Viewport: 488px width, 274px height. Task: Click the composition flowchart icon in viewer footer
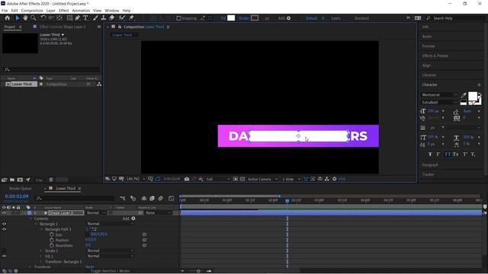click(x=327, y=179)
